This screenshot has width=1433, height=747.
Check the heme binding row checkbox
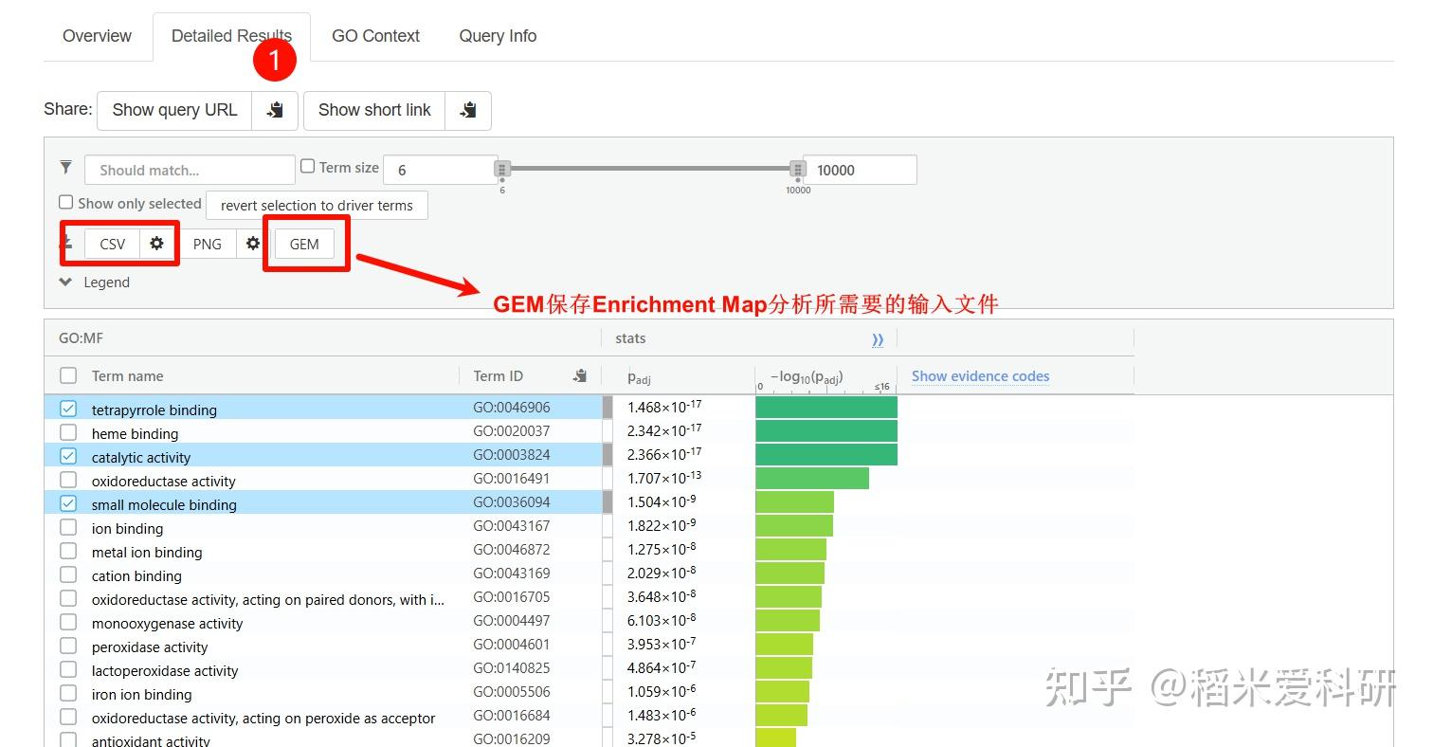(67, 431)
